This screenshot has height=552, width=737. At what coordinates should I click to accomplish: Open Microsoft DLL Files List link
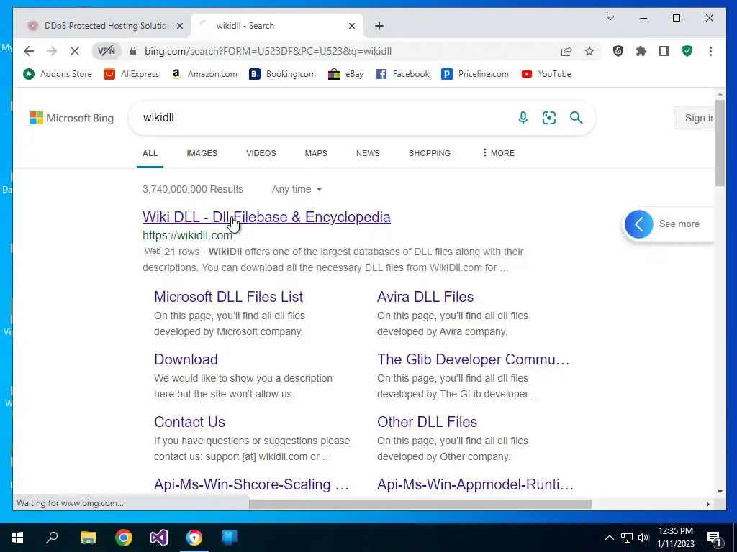228,297
